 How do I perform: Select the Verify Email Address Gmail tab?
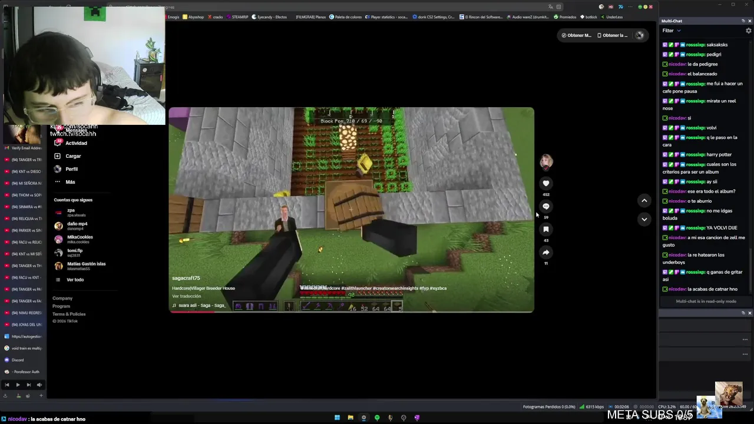[24, 148]
